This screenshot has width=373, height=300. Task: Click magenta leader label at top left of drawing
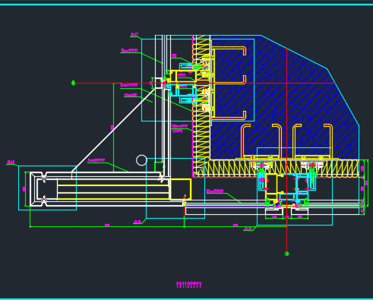tap(134, 34)
